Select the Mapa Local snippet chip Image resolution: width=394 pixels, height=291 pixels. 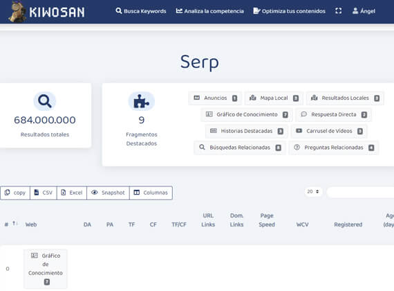tap(274, 98)
